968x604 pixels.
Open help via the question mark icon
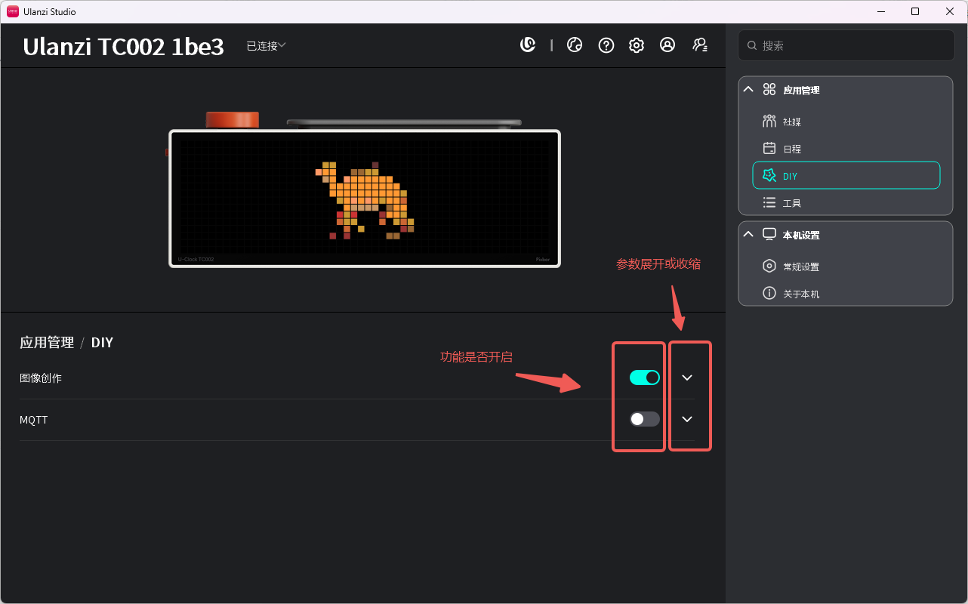[606, 45]
